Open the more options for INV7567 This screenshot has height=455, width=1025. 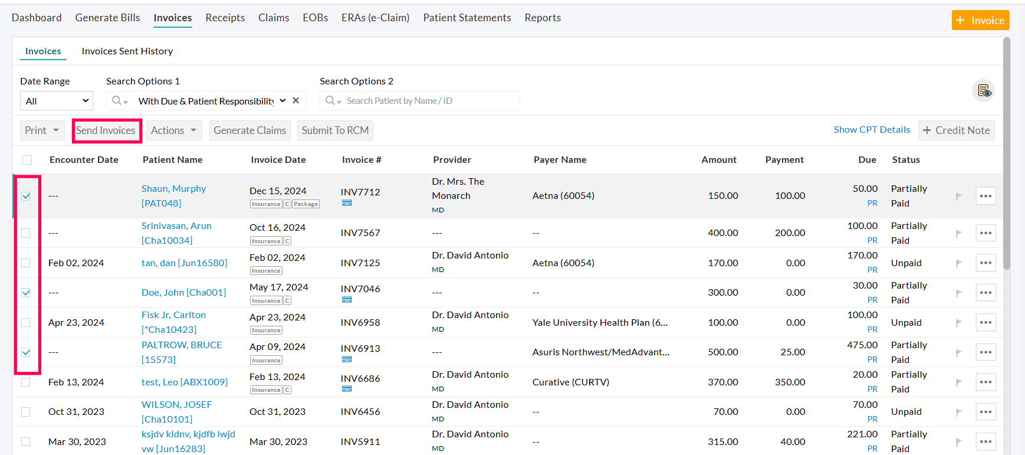click(x=985, y=233)
